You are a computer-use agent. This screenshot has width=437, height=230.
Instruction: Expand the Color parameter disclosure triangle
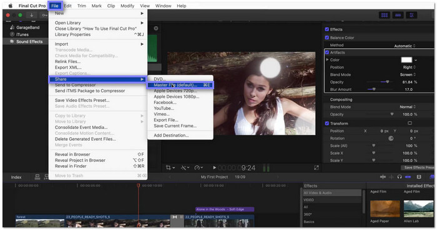(x=328, y=60)
